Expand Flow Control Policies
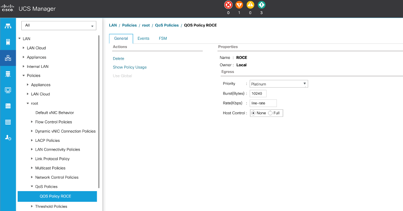 tap(32, 122)
